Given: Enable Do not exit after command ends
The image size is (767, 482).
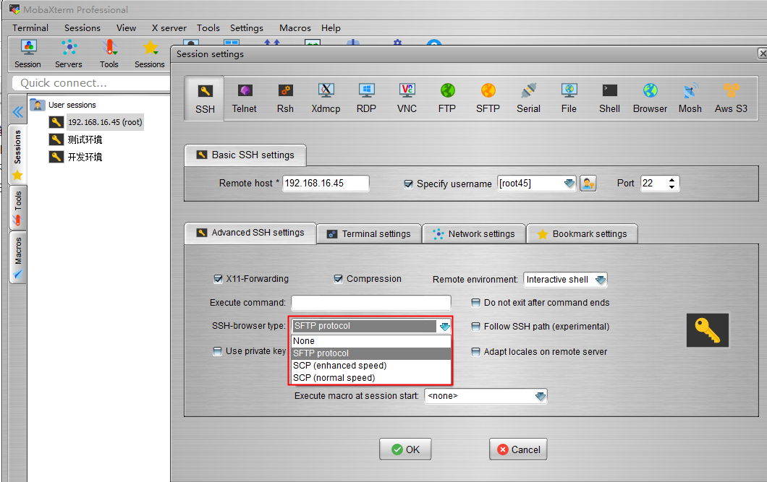Looking at the screenshot, I should [475, 303].
